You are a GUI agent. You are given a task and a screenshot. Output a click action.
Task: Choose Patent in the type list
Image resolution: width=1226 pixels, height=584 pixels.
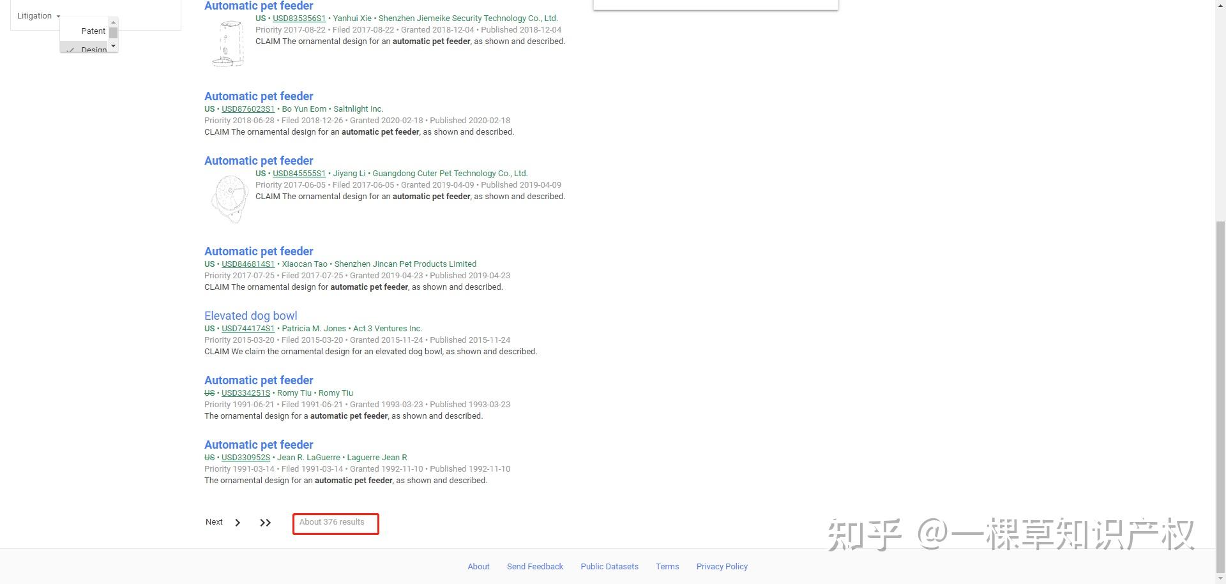click(93, 31)
